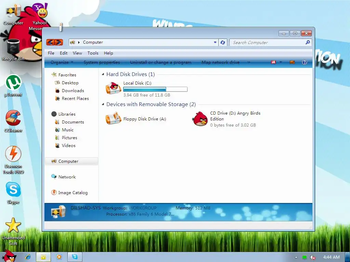
Task: Open the view options dropdown arrow
Action: coord(281,62)
